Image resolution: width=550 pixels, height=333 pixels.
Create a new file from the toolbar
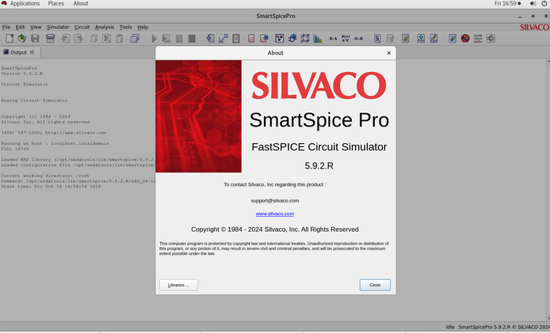pyautogui.click(x=10, y=39)
